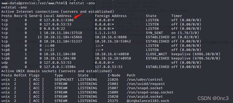
Task: Select socket path /run/udev/control
Action: [x=145, y=80]
